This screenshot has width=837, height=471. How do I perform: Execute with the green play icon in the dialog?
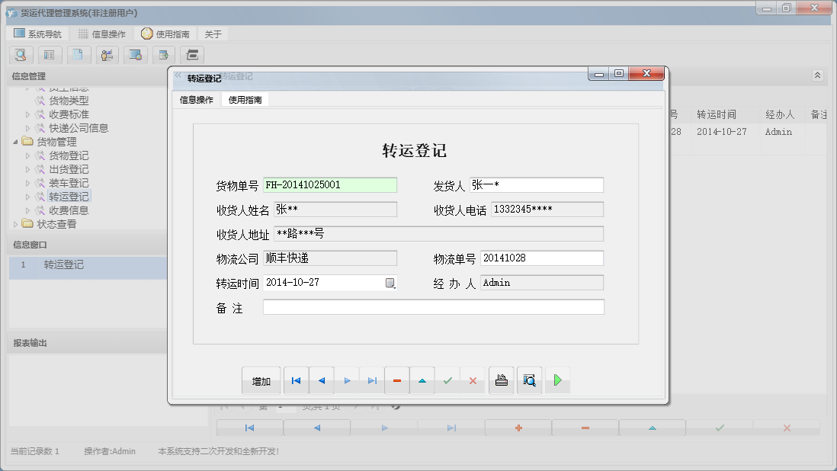tap(557, 380)
